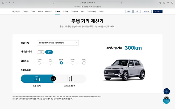The width and height of the screenshot is (175, 109).
Task: Open Safari sidebar panel icon
Action: coord(4,2)
